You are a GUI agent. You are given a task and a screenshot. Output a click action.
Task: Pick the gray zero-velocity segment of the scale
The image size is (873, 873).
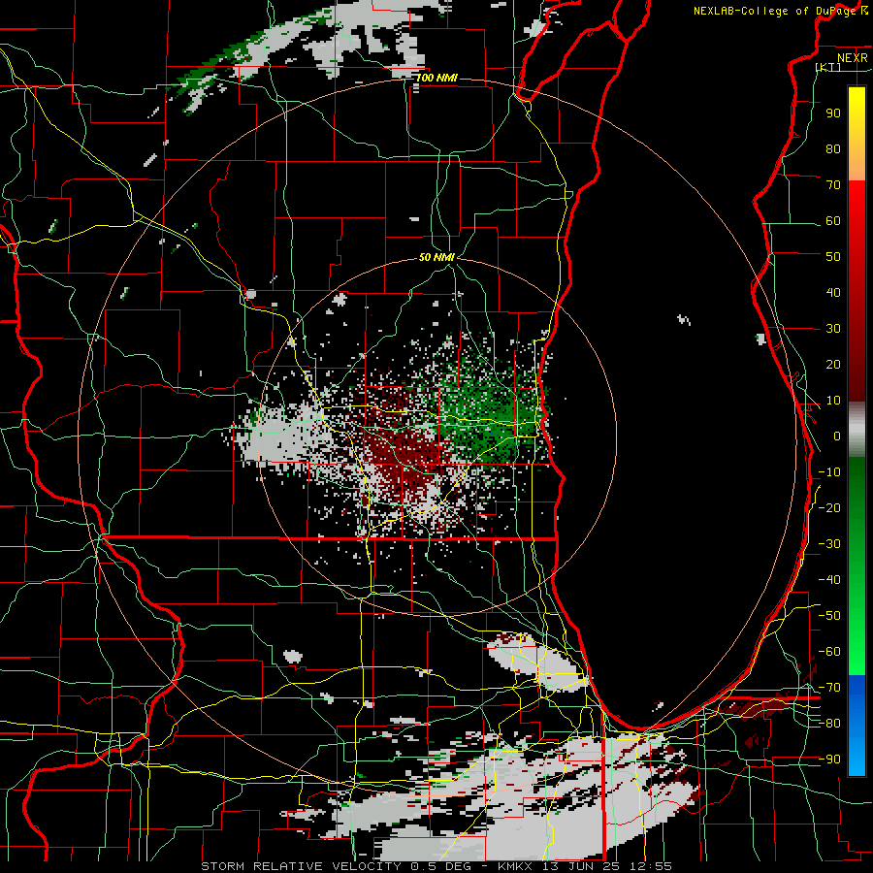click(x=857, y=429)
